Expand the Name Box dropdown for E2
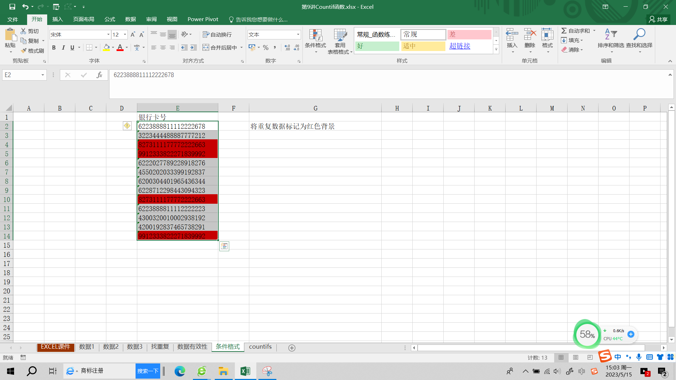This screenshot has height=380, width=676. point(43,75)
